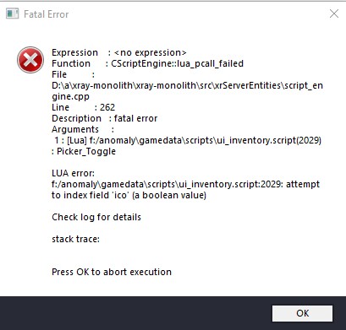Click the CScriptEngine::lua_pcall_failed function line
This screenshot has width=346, height=330.
[x=147, y=63]
